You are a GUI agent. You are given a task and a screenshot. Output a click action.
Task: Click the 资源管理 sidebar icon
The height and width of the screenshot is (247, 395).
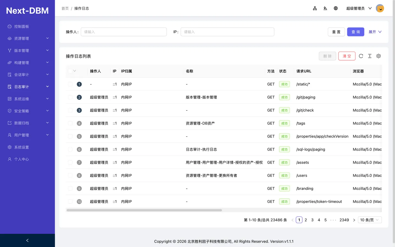coord(10,38)
